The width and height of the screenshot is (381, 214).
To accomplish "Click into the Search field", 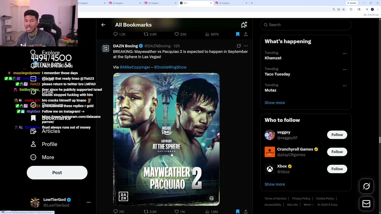I will click(x=306, y=25).
